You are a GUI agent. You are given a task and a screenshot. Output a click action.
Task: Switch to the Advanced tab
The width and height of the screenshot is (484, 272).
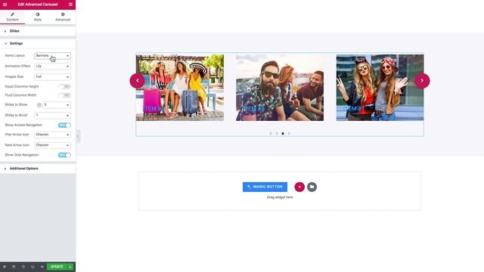click(63, 17)
